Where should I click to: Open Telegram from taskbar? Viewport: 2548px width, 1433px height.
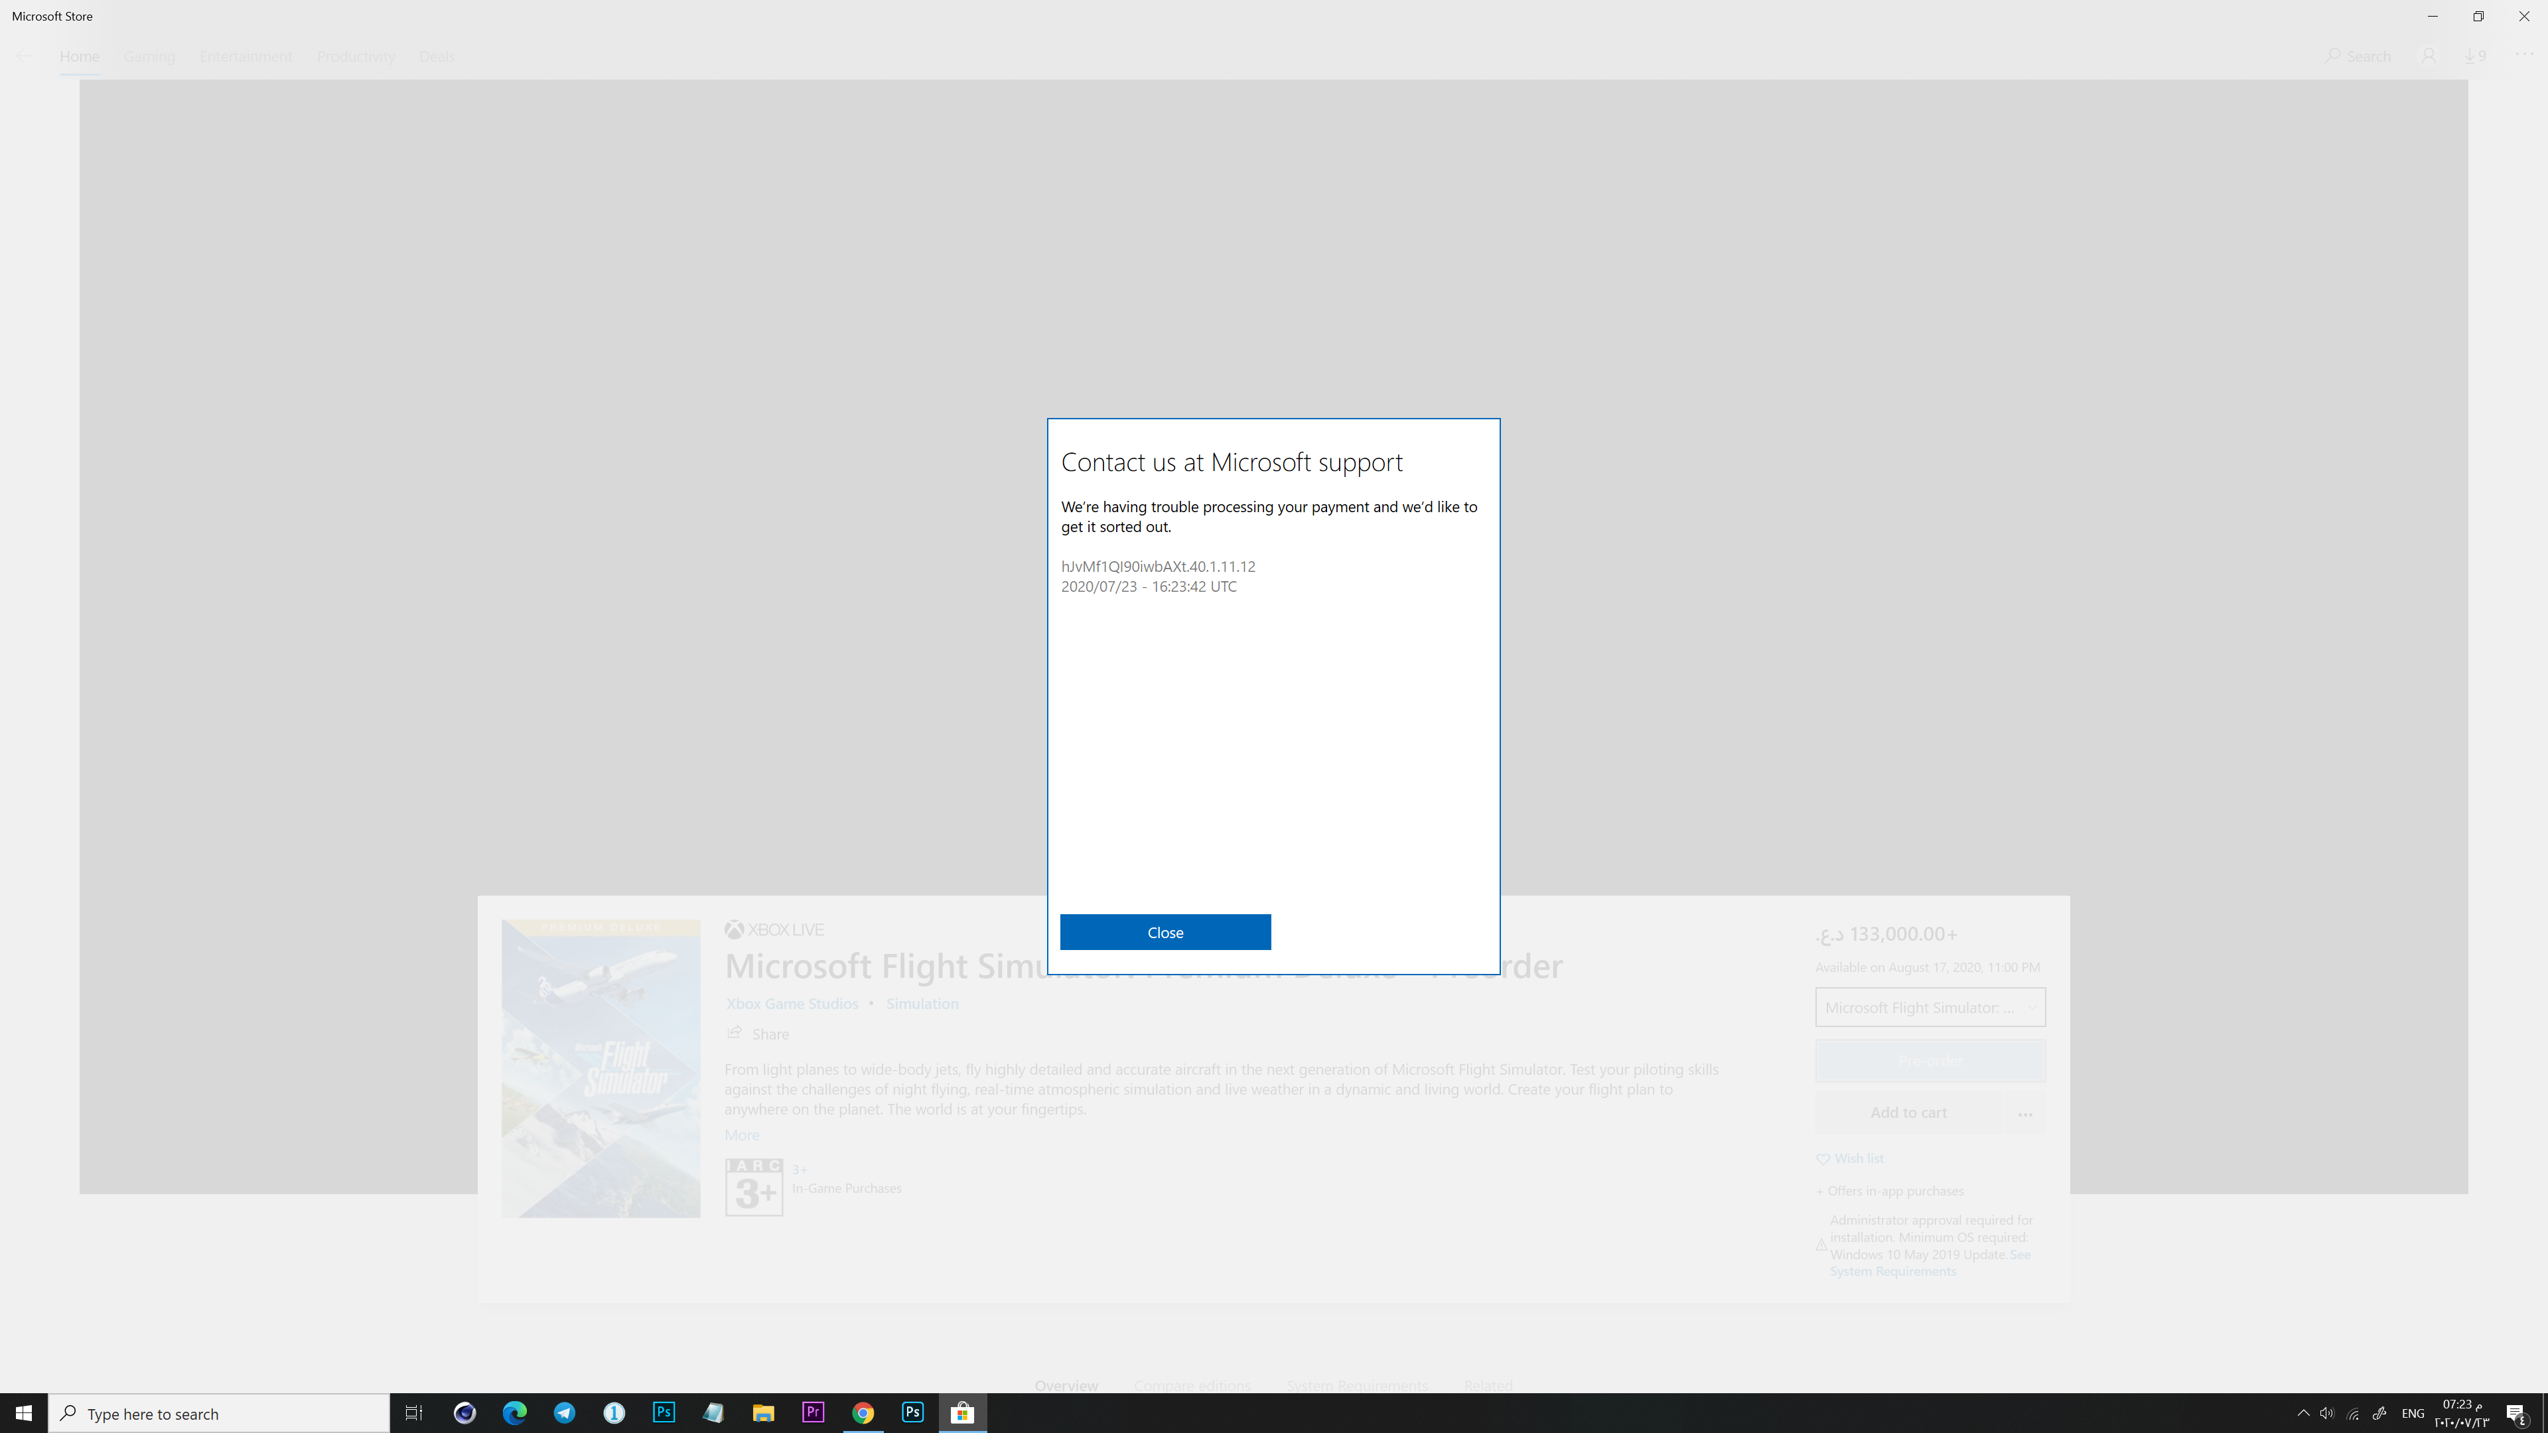pos(565,1413)
